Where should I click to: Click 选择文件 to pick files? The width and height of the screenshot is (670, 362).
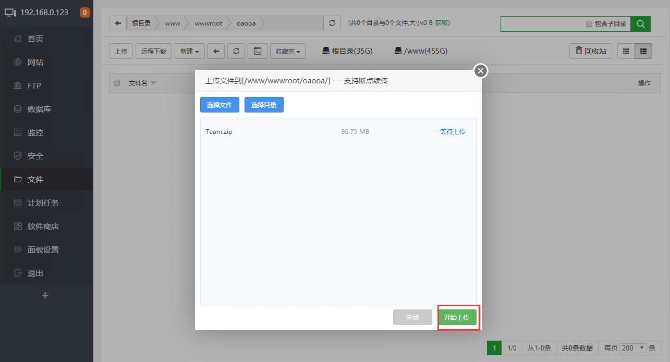pos(220,105)
